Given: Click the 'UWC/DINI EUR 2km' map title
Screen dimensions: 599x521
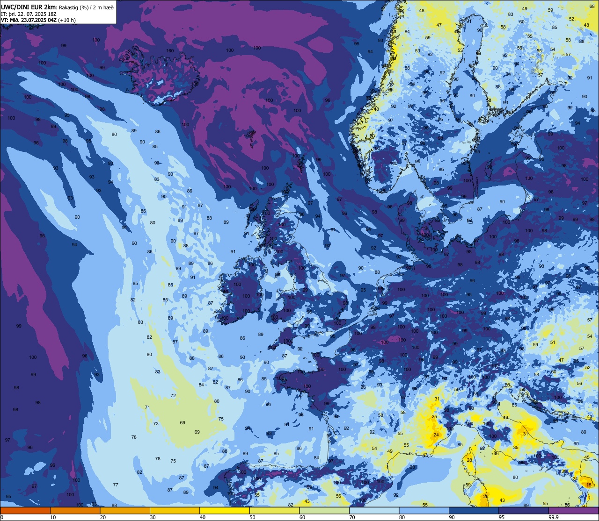Looking at the screenshot, I should point(29,7).
